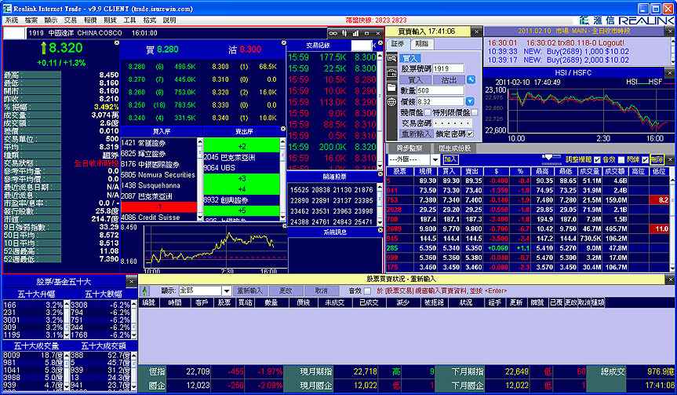Screen dimensions: 677x395
Task: Open the 期貨 menu
Action: point(110,20)
